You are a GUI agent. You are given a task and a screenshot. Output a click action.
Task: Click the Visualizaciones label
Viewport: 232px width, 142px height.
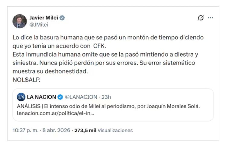tap(115, 130)
